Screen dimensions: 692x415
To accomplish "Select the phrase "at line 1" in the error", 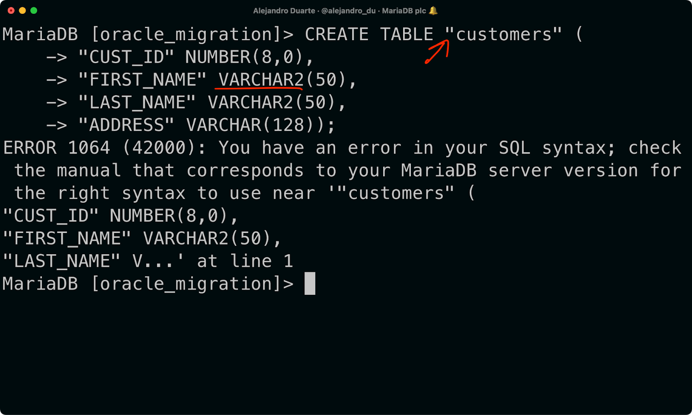I will [245, 261].
